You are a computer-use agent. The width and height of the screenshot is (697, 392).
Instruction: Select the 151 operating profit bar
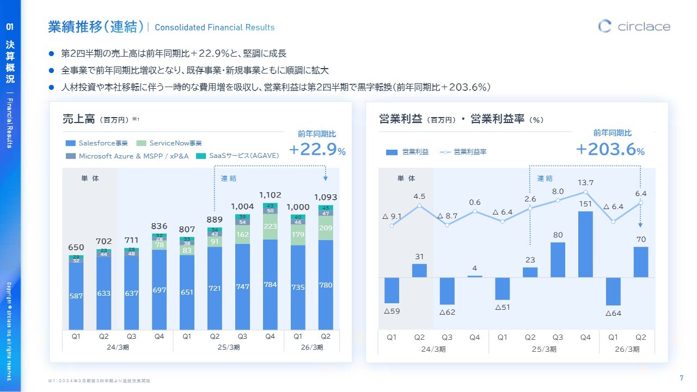[x=585, y=244]
